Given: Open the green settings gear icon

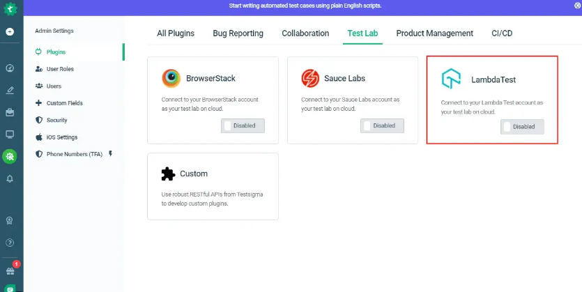Looking at the screenshot, I should point(10,157).
